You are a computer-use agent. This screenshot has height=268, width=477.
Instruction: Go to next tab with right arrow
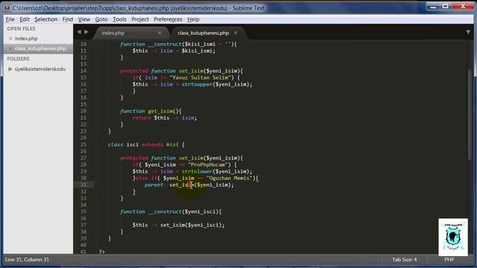pyautogui.click(x=86, y=32)
